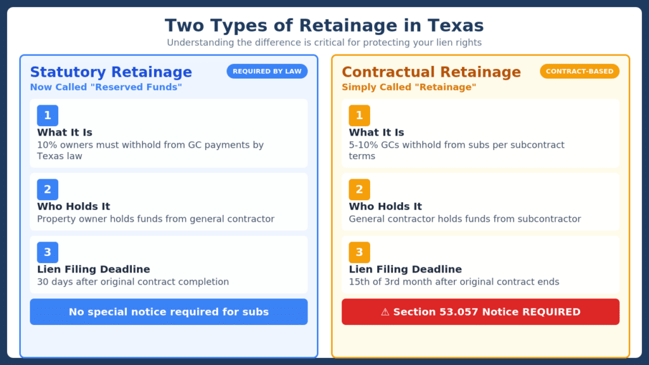
Task: Click the orange number 3 icon in Contractual card
Action: click(x=359, y=252)
